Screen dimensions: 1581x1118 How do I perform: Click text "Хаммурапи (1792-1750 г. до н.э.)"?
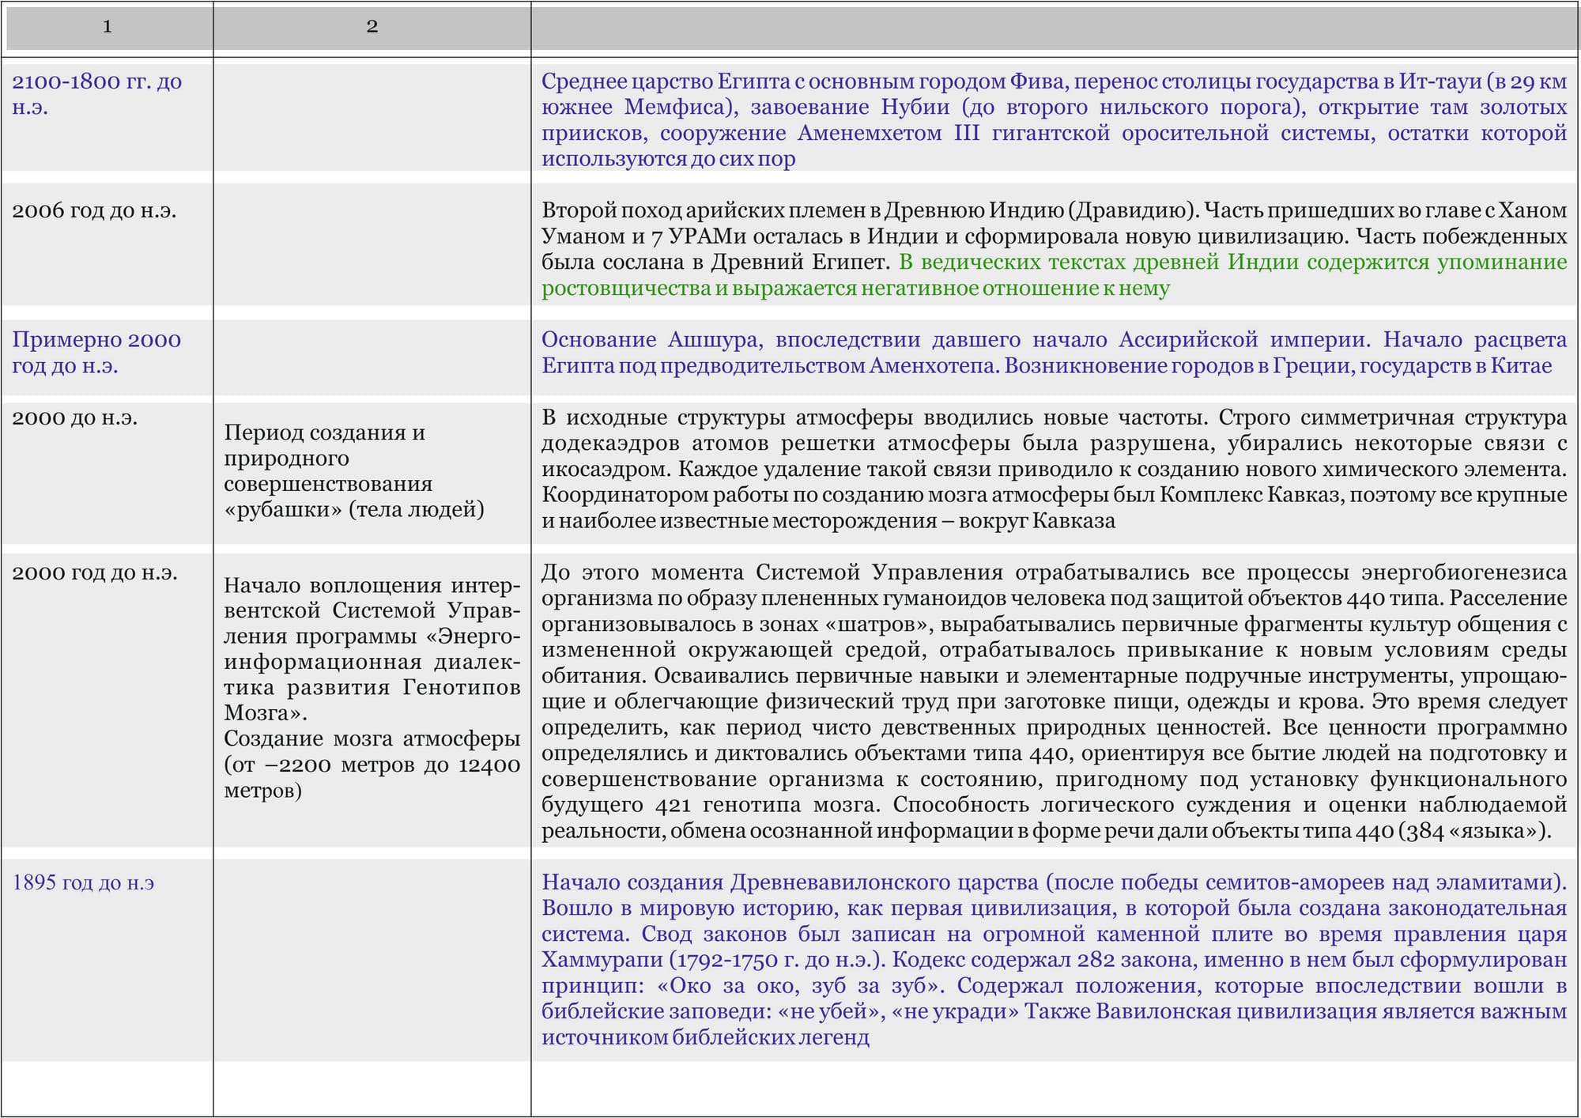(715, 960)
